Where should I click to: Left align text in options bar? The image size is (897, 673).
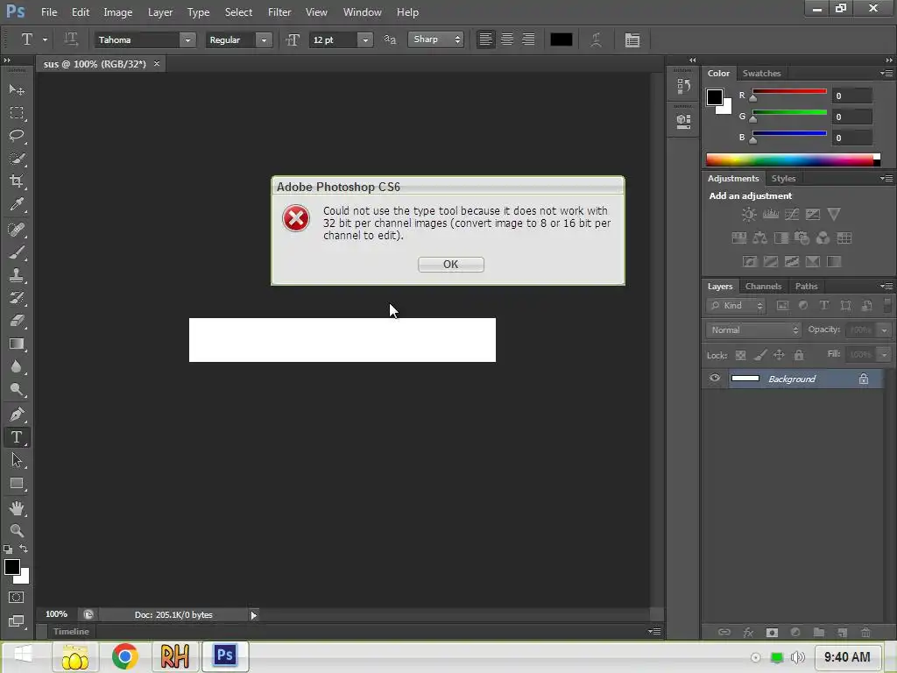tap(485, 39)
